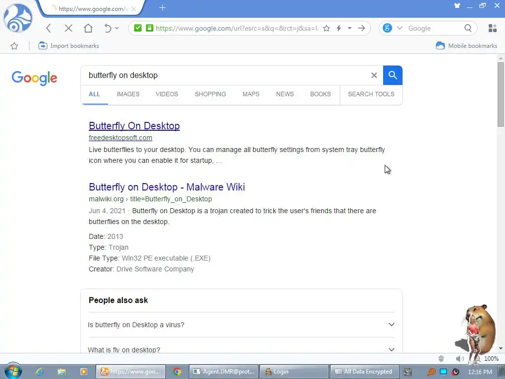This screenshot has height=379, width=505.
Task: Bookmark this page with the address bar star
Action: [326, 28]
